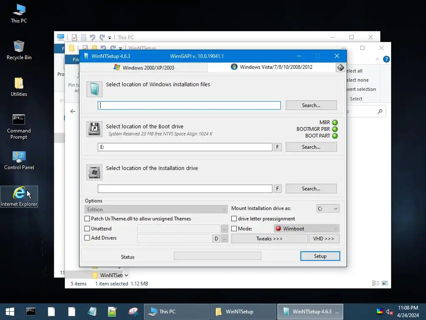
Task: Check the Add Drivers checkbox
Action: [x=87, y=237]
